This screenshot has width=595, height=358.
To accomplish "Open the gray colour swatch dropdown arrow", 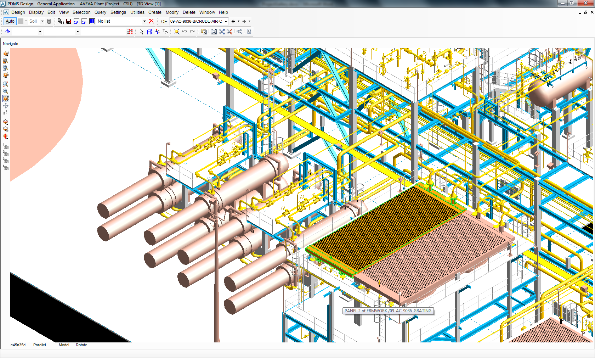I will pyautogui.click(x=26, y=21).
